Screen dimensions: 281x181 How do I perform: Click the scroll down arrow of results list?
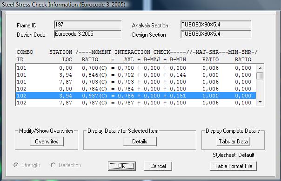click(260, 102)
